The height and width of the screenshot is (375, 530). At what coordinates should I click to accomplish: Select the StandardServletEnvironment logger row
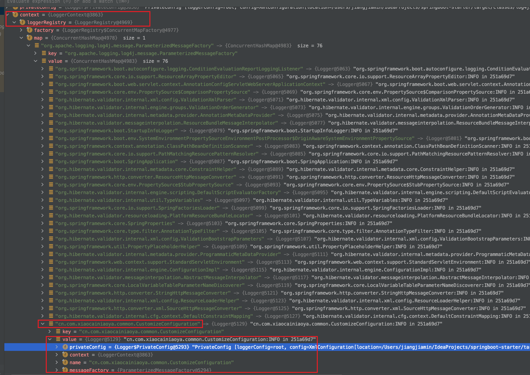pyautogui.click(x=267, y=262)
